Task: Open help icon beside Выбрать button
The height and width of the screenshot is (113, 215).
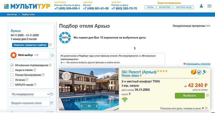Action: [207, 96]
